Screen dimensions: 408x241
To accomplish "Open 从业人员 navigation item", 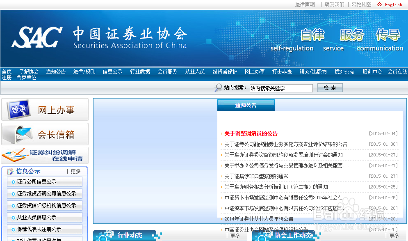I will [x=195, y=71].
